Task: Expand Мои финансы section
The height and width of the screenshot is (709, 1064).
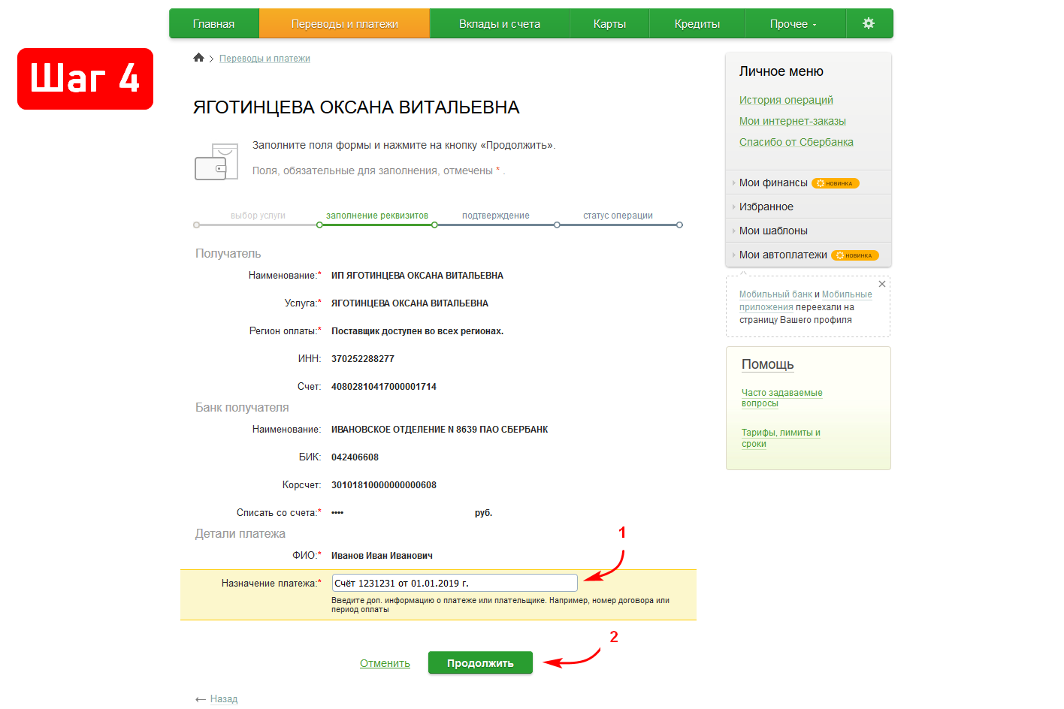Action: [x=773, y=183]
